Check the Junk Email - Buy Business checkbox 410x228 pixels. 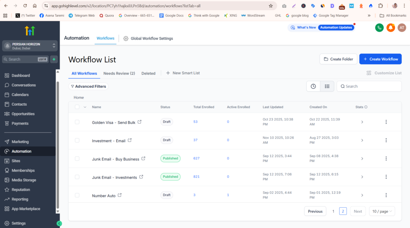click(x=77, y=159)
